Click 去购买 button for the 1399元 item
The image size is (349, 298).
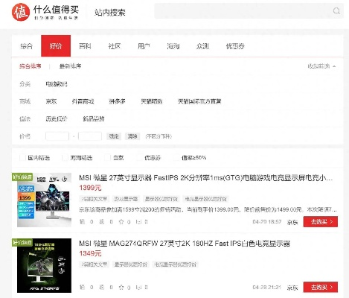[x=321, y=221]
